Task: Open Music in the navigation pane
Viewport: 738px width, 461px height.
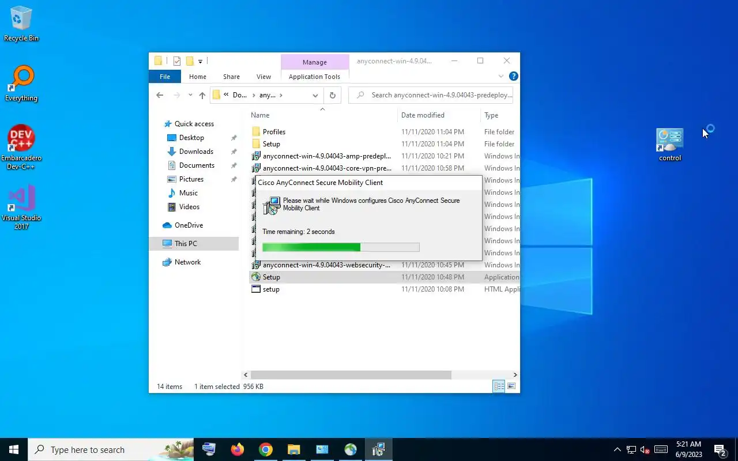Action: [x=188, y=193]
